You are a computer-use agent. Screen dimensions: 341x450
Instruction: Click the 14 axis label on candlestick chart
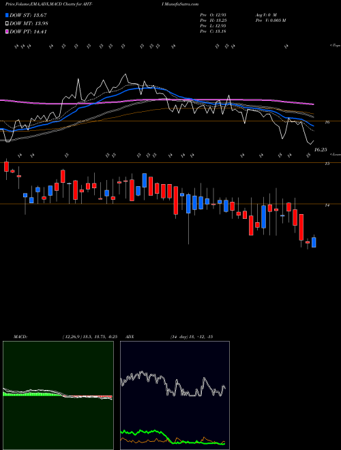coord(327,205)
